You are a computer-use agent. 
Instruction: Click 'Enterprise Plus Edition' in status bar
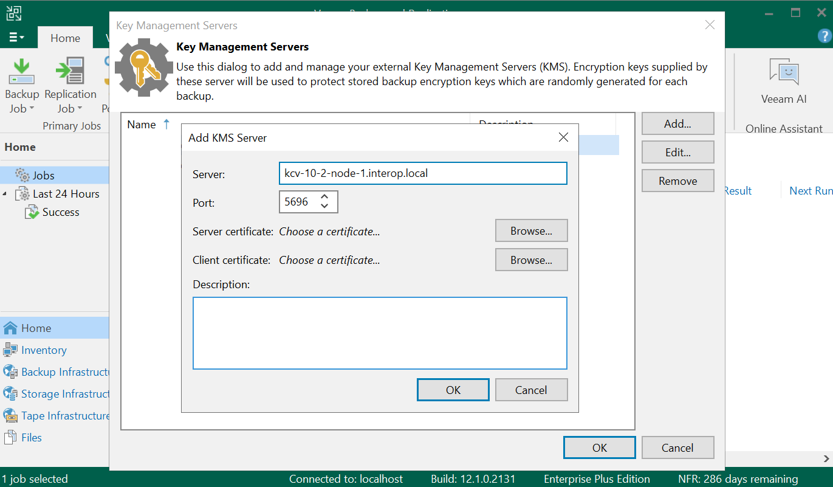[x=597, y=479]
